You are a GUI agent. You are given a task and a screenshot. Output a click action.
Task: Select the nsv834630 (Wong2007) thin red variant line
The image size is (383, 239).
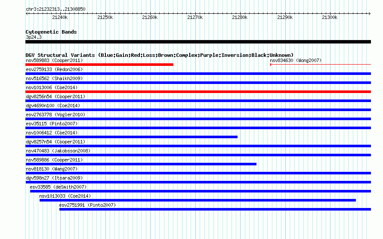pos(321,65)
